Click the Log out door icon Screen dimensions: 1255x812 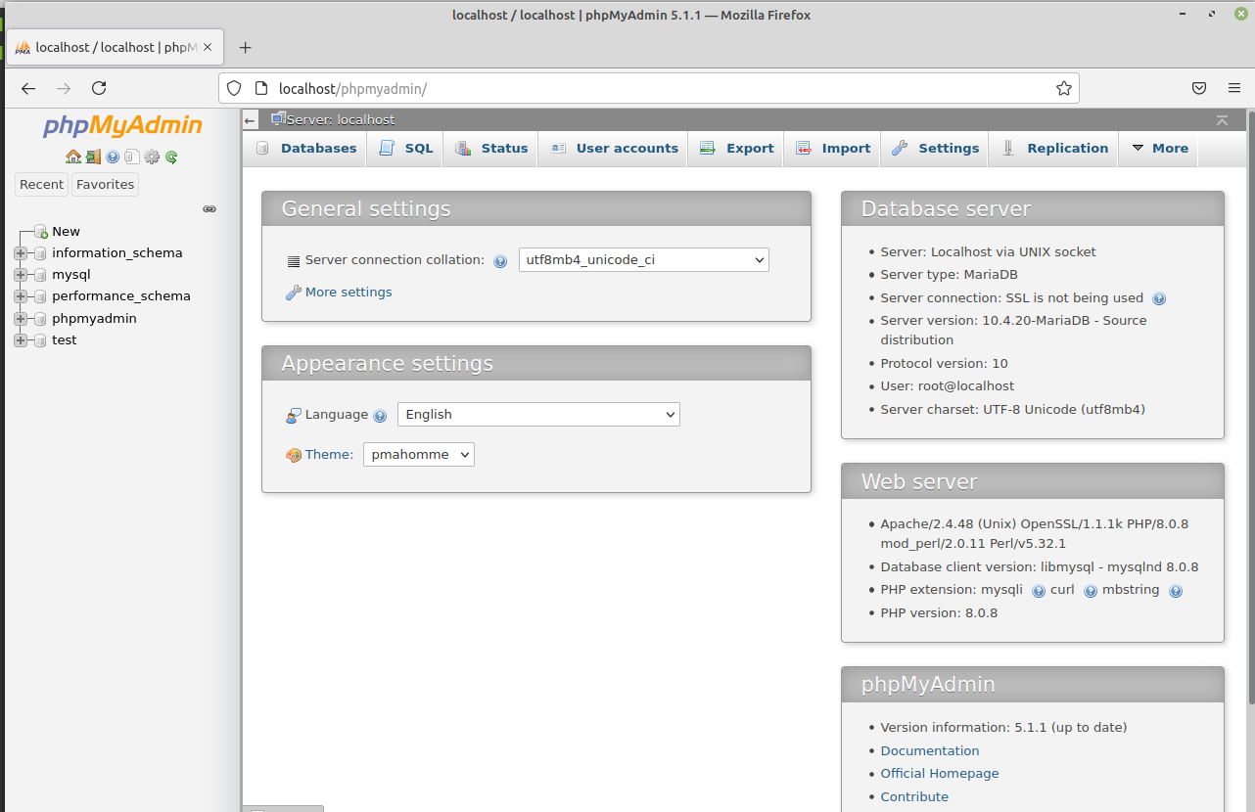coord(93,157)
